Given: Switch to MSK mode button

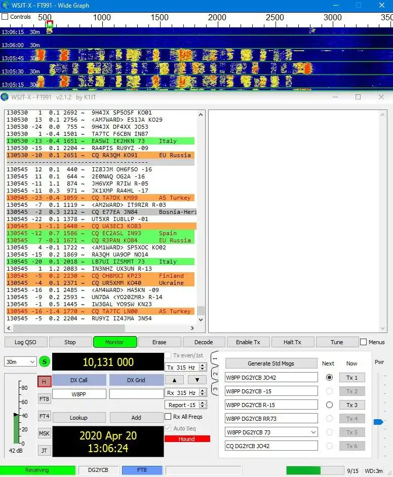Looking at the screenshot, I should 44,433.
